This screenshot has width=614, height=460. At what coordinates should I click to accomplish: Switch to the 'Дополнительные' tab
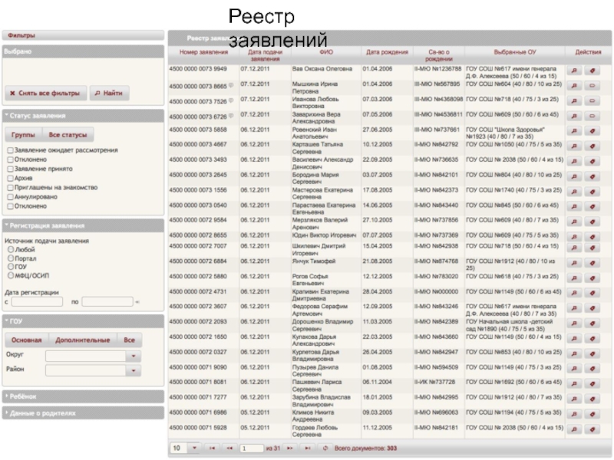[82, 340]
